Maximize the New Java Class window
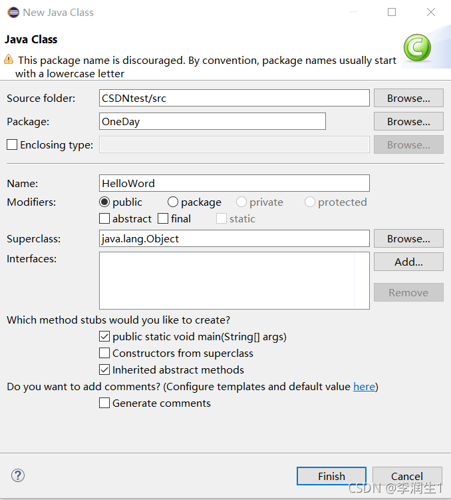Screen dimensions: 451x500 (x=392, y=12)
